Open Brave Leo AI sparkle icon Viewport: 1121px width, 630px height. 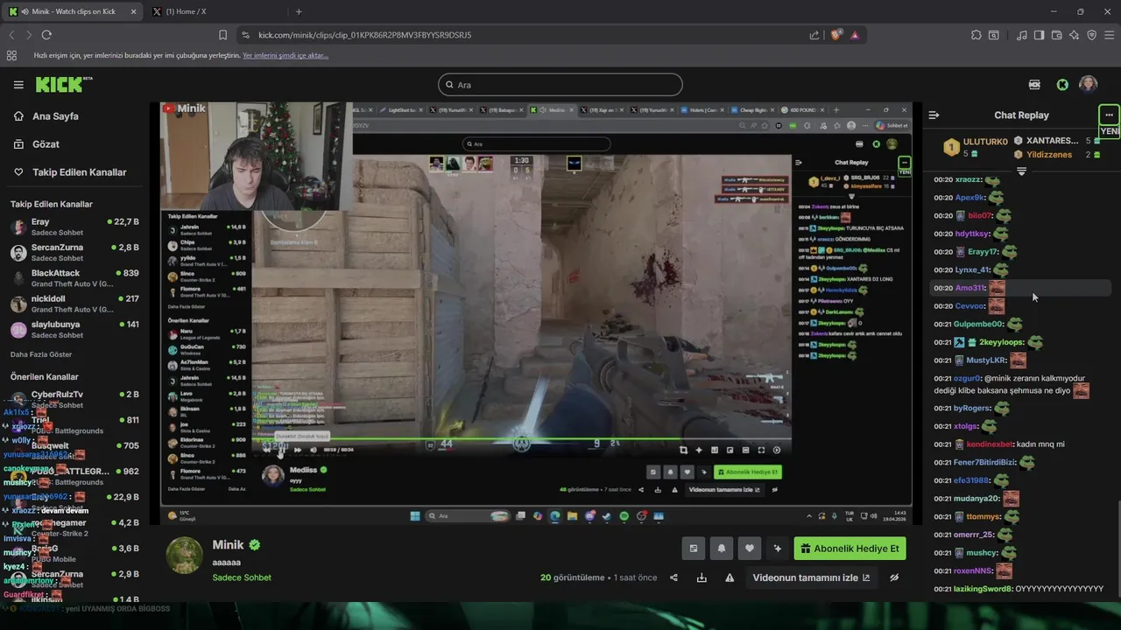[1075, 35]
